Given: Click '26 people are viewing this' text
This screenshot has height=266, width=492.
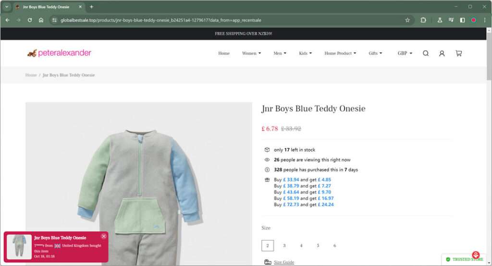Looking at the screenshot, I should [312, 160].
